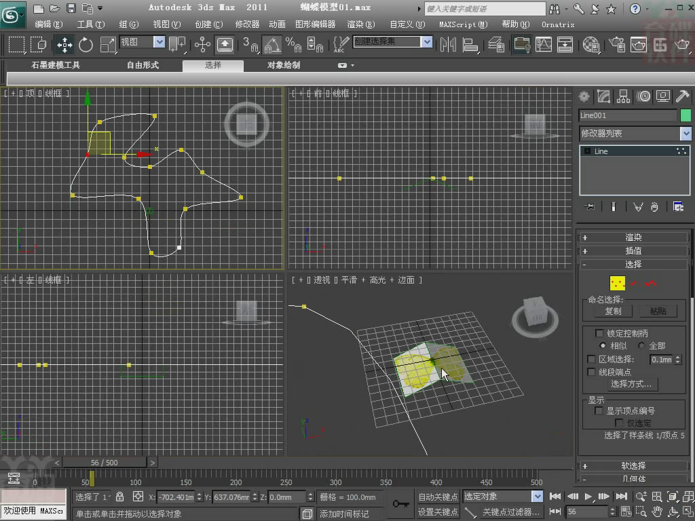The height and width of the screenshot is (521, 695).
Task: Click the top viewport ViewCube
Action: [247, 125]
